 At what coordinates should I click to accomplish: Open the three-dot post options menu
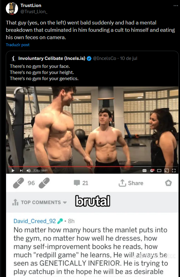coord(176,6)
